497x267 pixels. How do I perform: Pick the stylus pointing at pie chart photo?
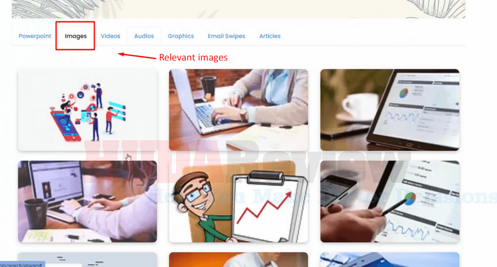tap(389, 201)
